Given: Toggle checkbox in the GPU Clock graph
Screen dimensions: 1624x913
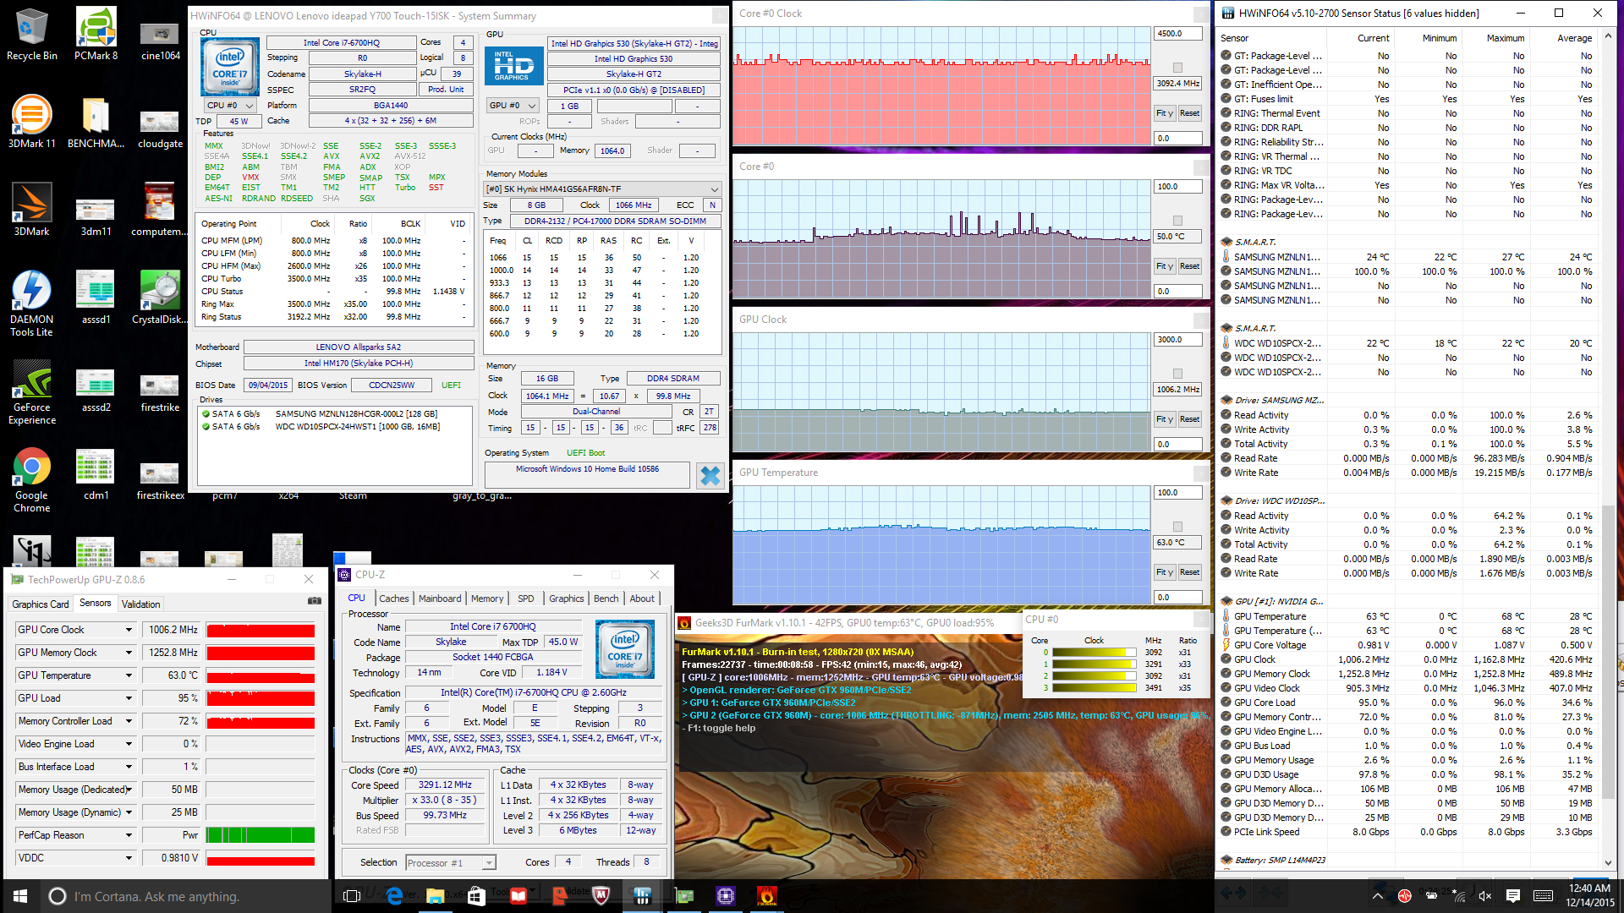Looking at the screenshot, I should (x=1177, y=374).
